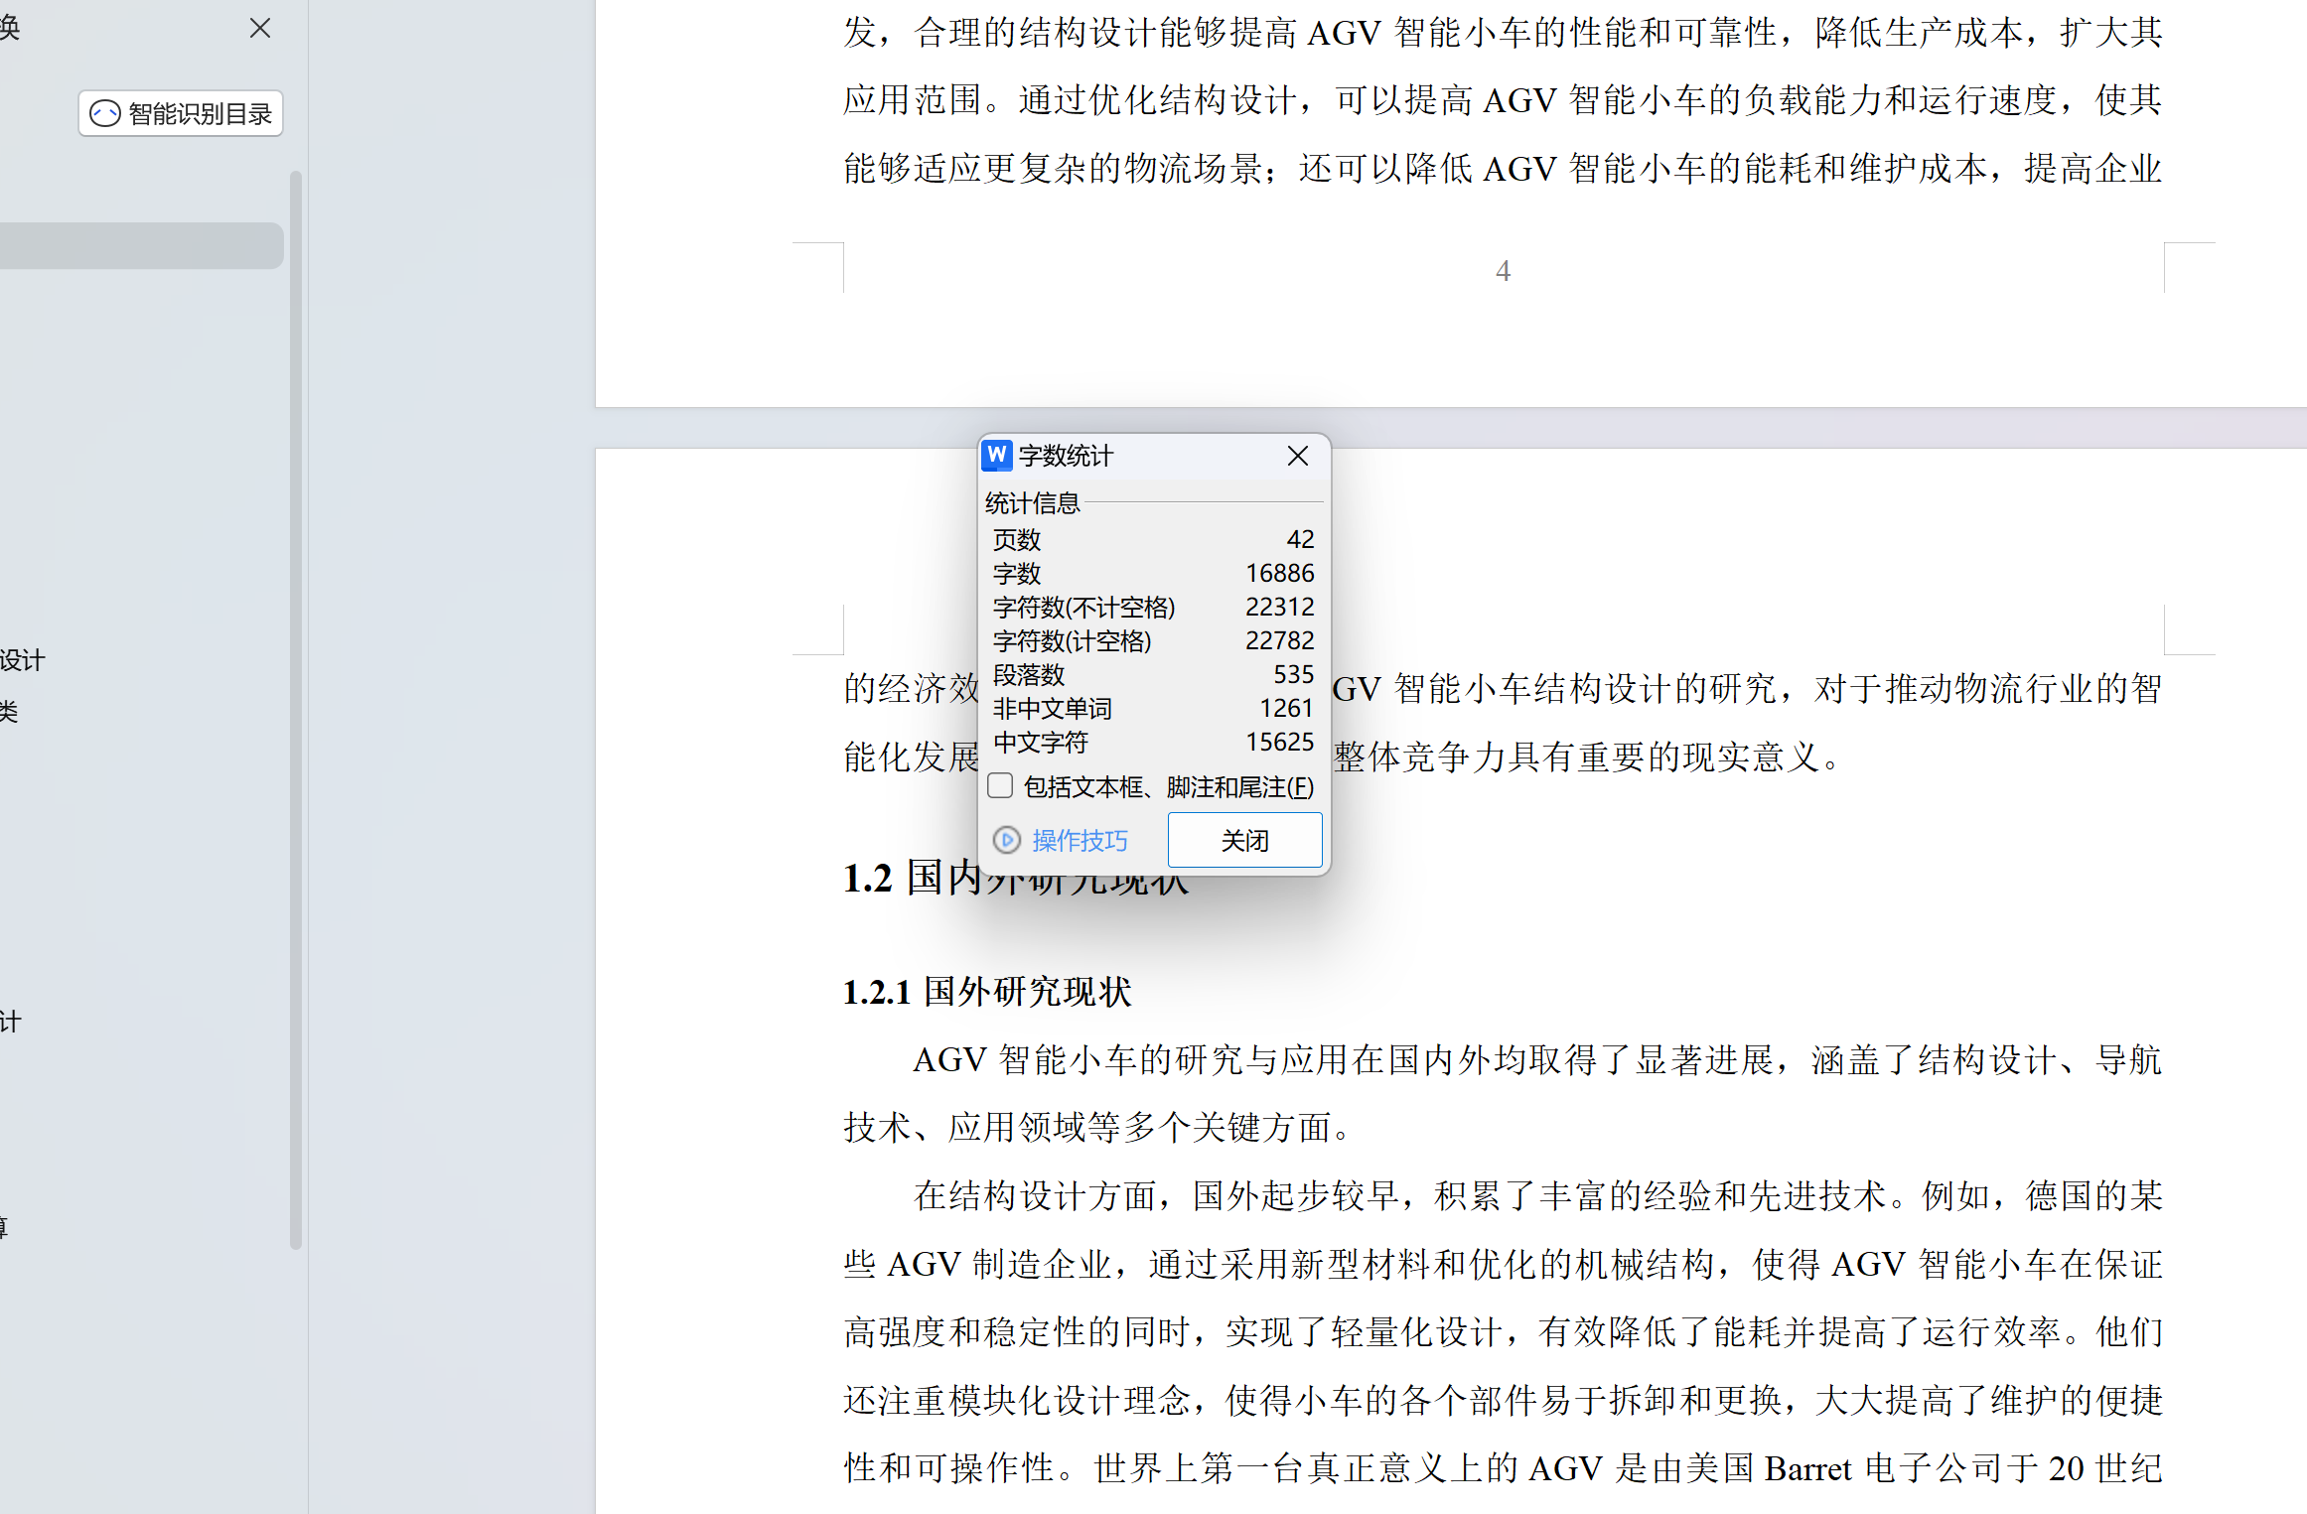Click the page number 4 in footer

coord(1503,271)
